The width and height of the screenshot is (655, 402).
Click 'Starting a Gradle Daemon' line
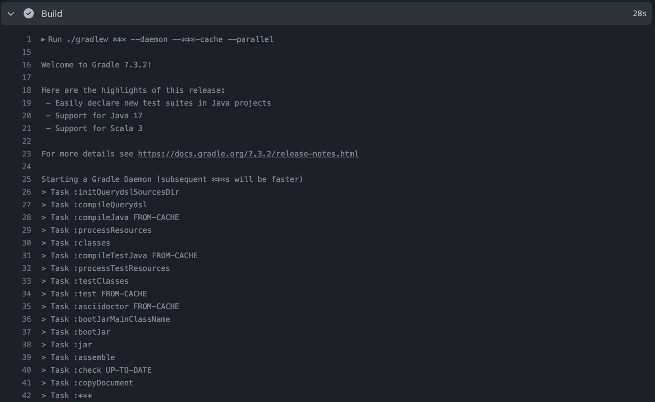(172, 179)
